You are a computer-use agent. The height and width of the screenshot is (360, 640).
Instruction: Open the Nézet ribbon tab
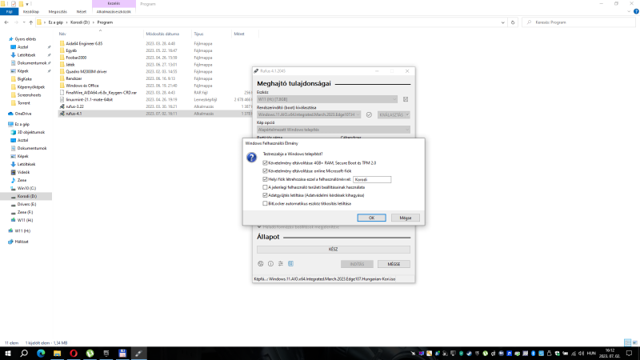[x=82, y=12]
